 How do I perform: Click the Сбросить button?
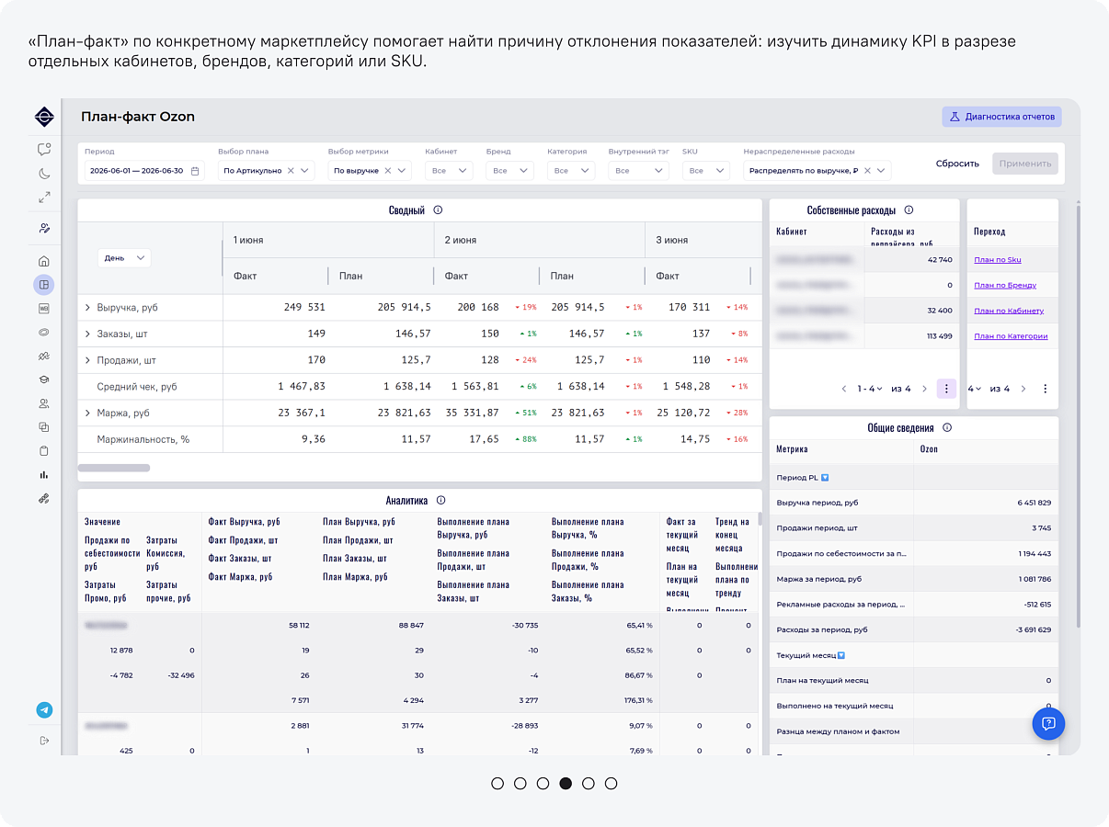(957, 164)
